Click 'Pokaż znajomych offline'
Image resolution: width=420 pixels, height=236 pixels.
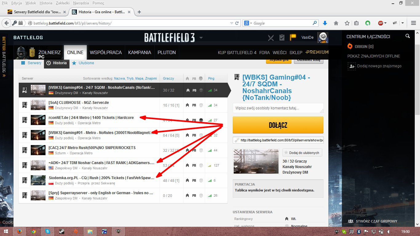pos(374,56)
